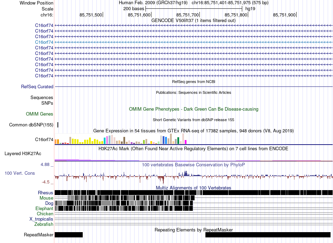Click the Dog species label
The image size is (333, 243).
tap(49, 203)
